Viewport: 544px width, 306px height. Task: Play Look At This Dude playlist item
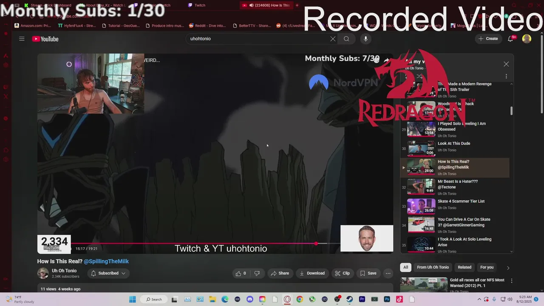coord(455,148)
